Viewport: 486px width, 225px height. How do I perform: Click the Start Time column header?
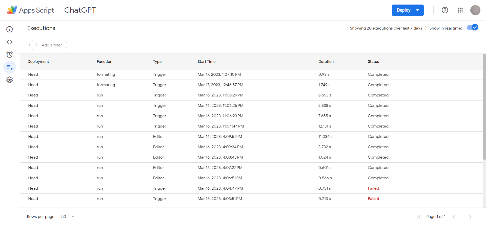(x=207, y=62)
